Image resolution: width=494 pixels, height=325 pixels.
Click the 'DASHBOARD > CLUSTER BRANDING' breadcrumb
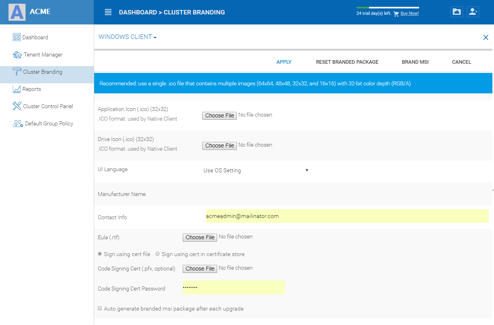[172, 12]
